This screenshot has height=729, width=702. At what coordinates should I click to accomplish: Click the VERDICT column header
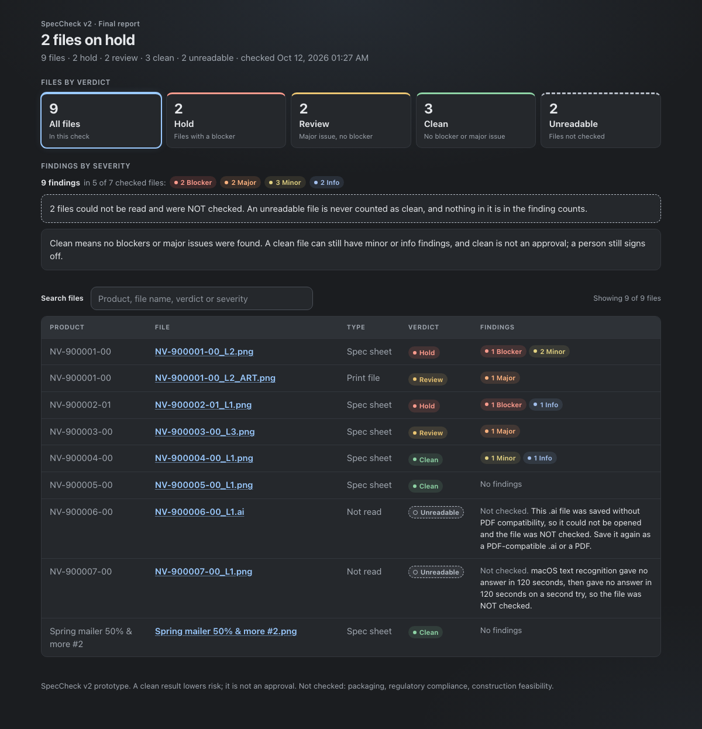pos(424,328)
